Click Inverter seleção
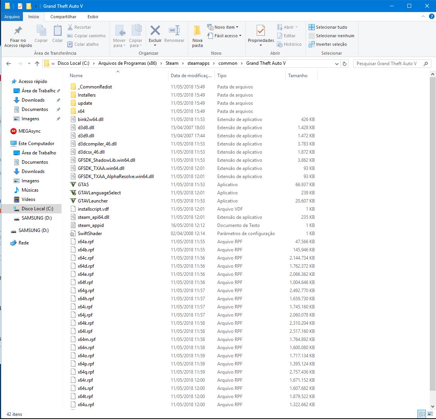This screenshot has width=436, height=419. [328, 44]
